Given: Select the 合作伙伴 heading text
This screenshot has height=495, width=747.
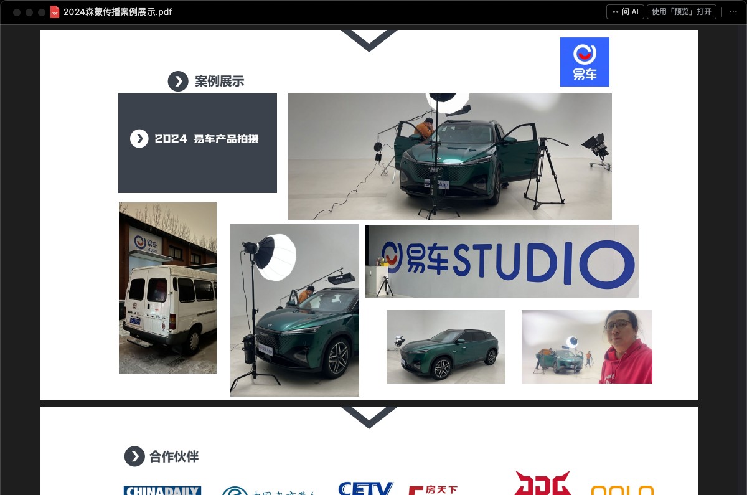Looking at the screenshot, I should [174, 456].
